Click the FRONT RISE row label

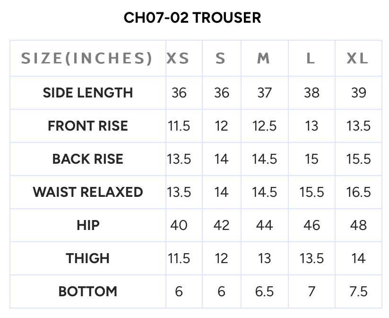pos(88,126)
